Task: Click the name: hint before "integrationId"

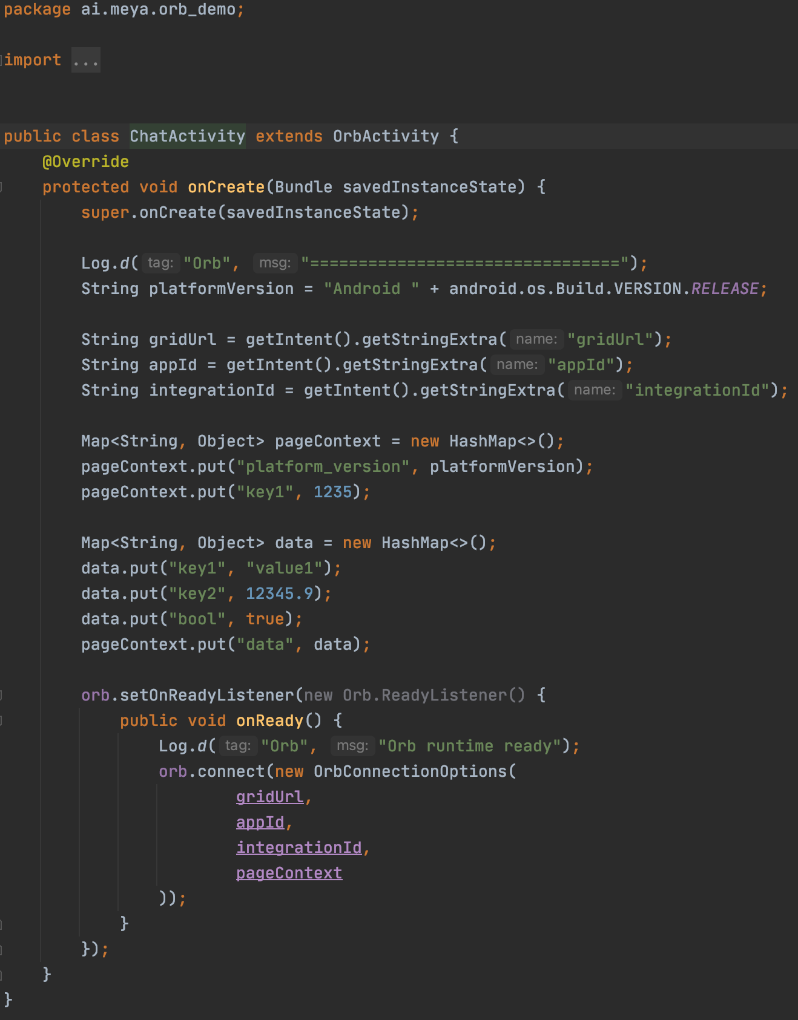Action: point(595,390)
